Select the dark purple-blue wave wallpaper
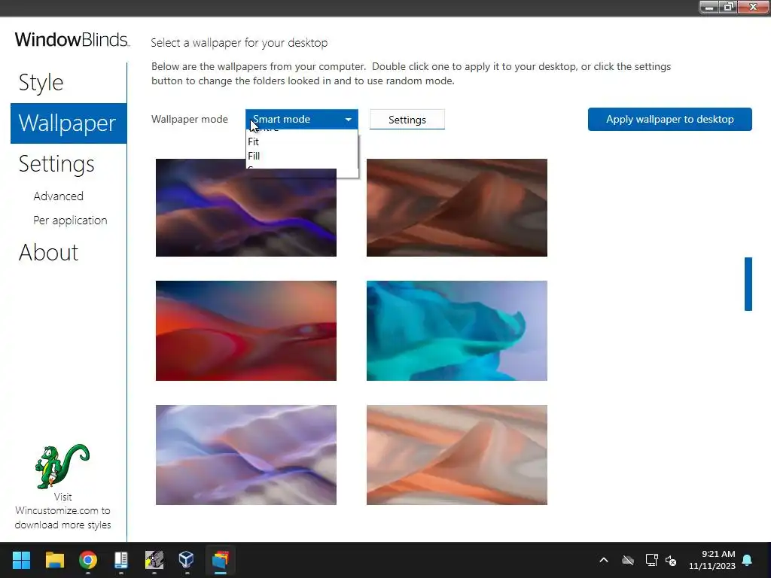This screenshot has width=771, height=578. [246, 208]
